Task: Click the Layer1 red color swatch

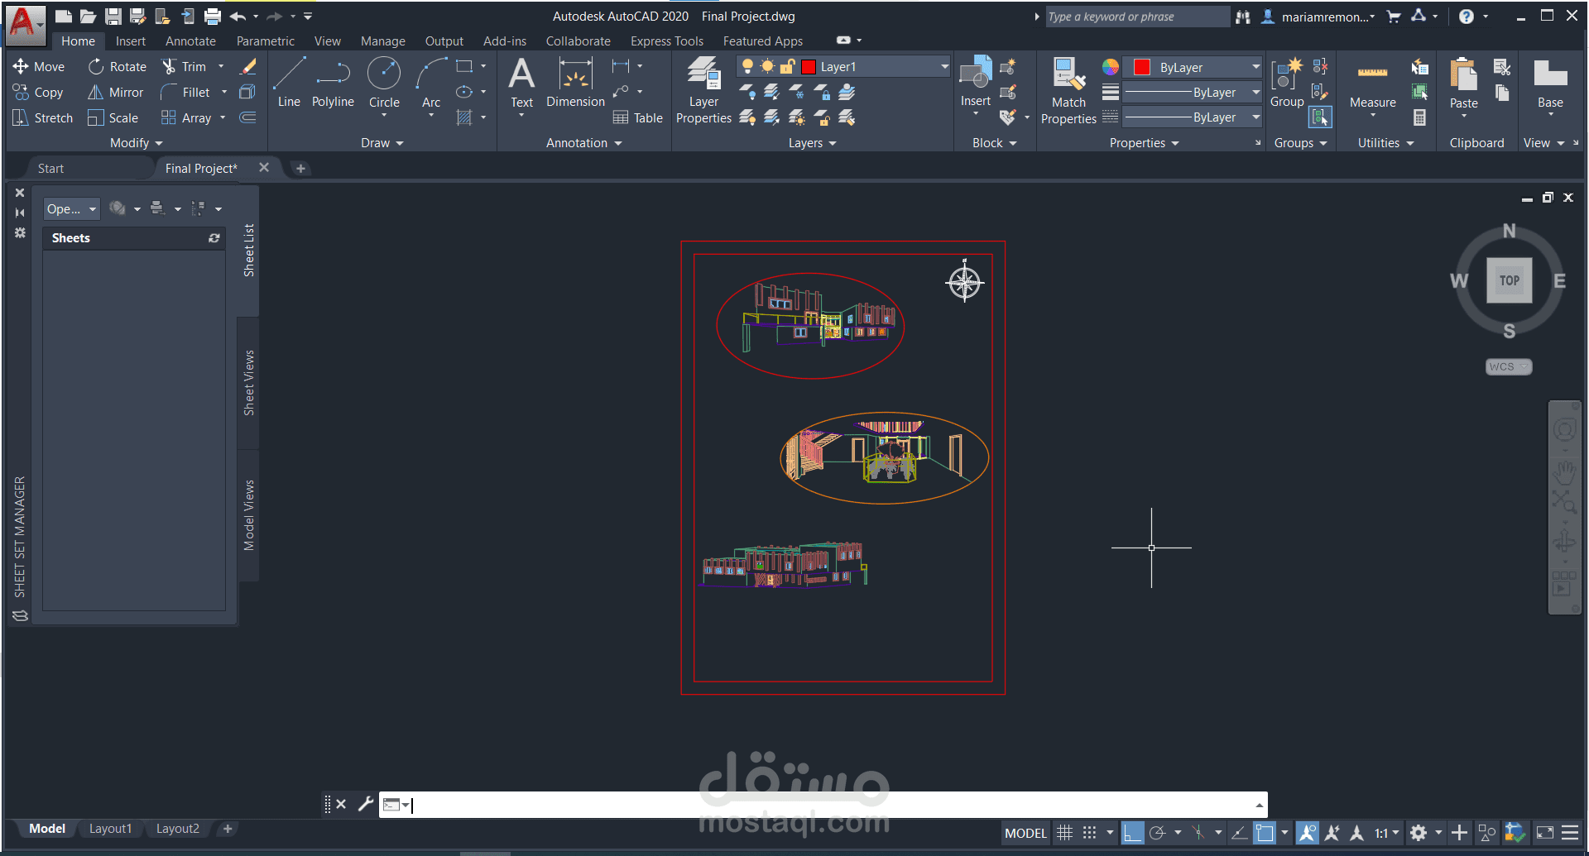Action: coord(809,67)
